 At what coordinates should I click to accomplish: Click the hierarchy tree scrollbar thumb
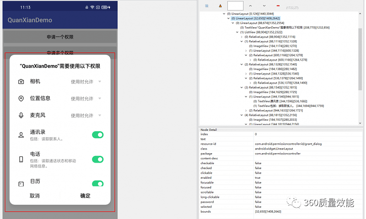360,59
